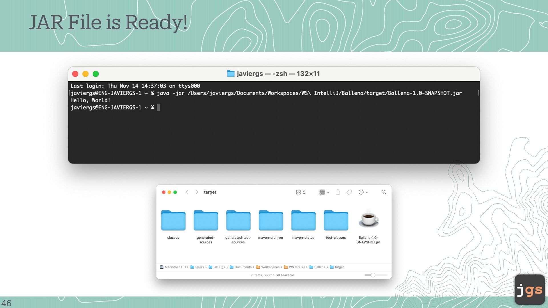548x308 pixels.
Task: Adjust the icon size slider
Action: coord(373,275)
